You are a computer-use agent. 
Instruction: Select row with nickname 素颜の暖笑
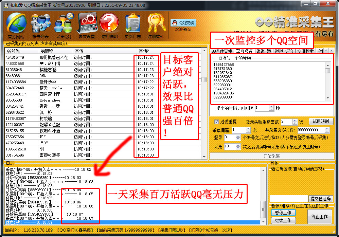(103, 155)
